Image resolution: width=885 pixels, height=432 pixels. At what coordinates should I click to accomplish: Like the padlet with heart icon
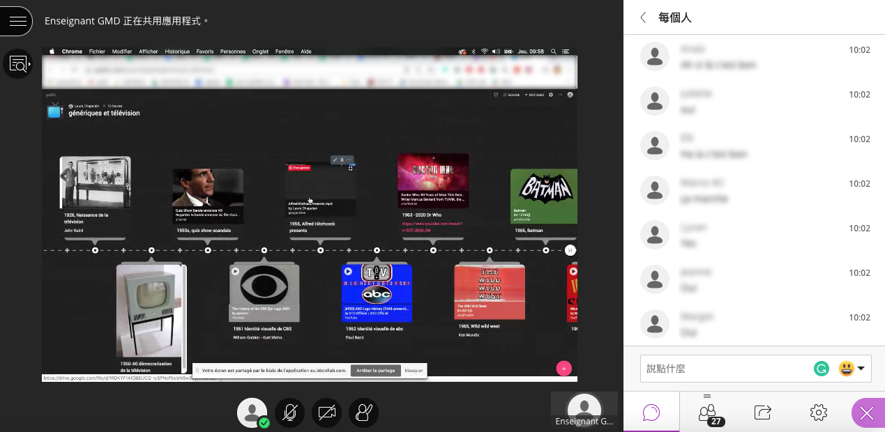click(496, 94)
